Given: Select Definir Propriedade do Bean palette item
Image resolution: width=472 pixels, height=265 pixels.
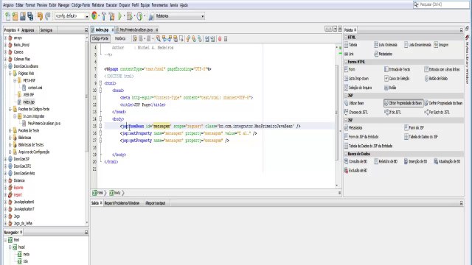Looking at the screenshot, I should (443, 103).
